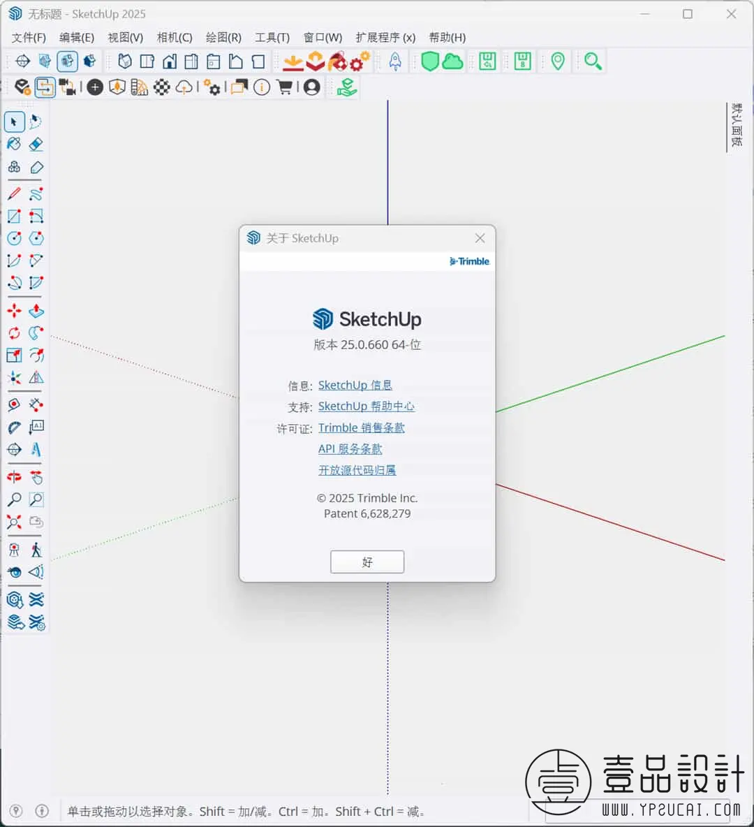
Task: Activate the Lasso Select tool
Action: tap(36, 122)
